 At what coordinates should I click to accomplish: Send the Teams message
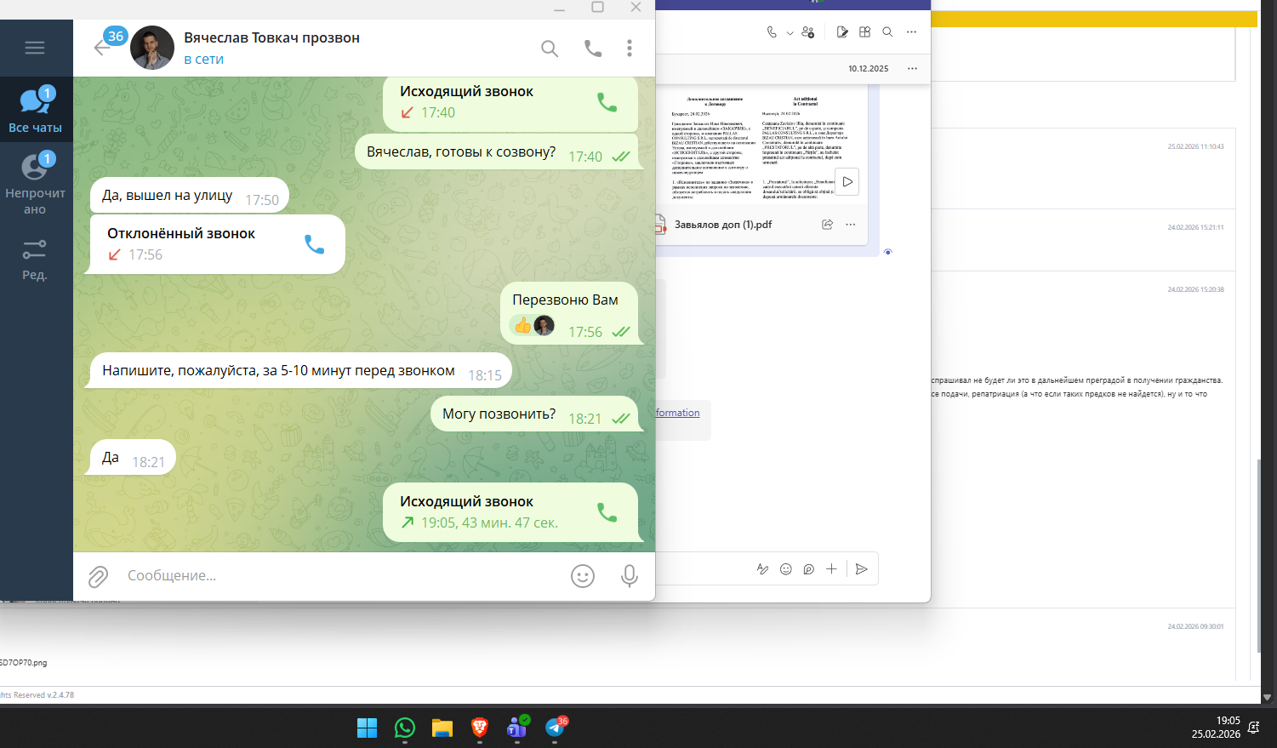click(x=862, y=569)
